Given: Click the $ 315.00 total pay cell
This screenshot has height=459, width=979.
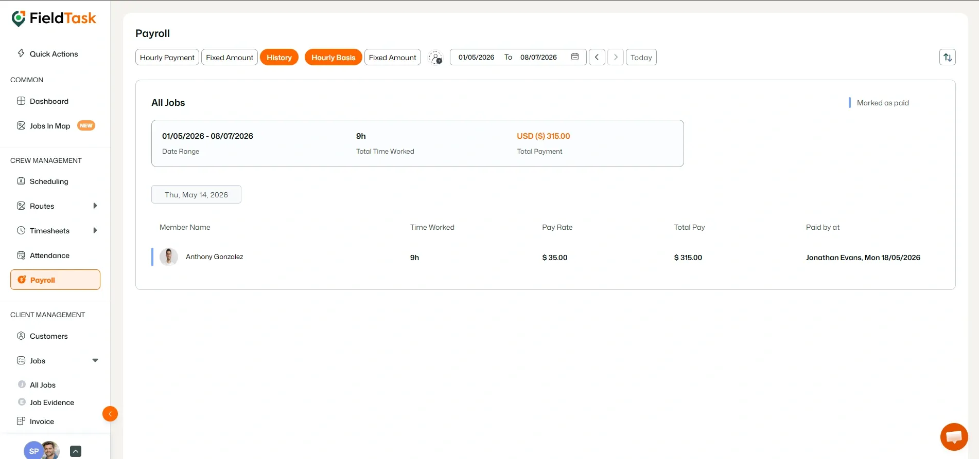Looking at the screenshot, I should 688,258.
